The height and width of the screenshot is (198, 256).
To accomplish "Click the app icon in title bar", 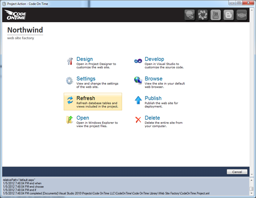I will [x=4, y=4].
